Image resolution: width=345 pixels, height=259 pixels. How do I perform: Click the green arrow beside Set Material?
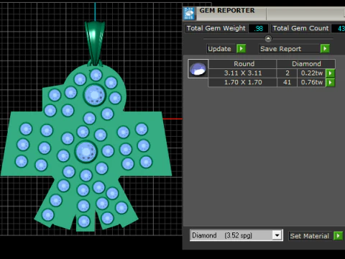click(338, 236)
